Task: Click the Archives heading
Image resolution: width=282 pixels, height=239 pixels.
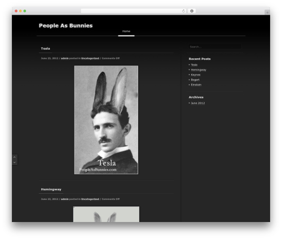Action: point(196,97)
